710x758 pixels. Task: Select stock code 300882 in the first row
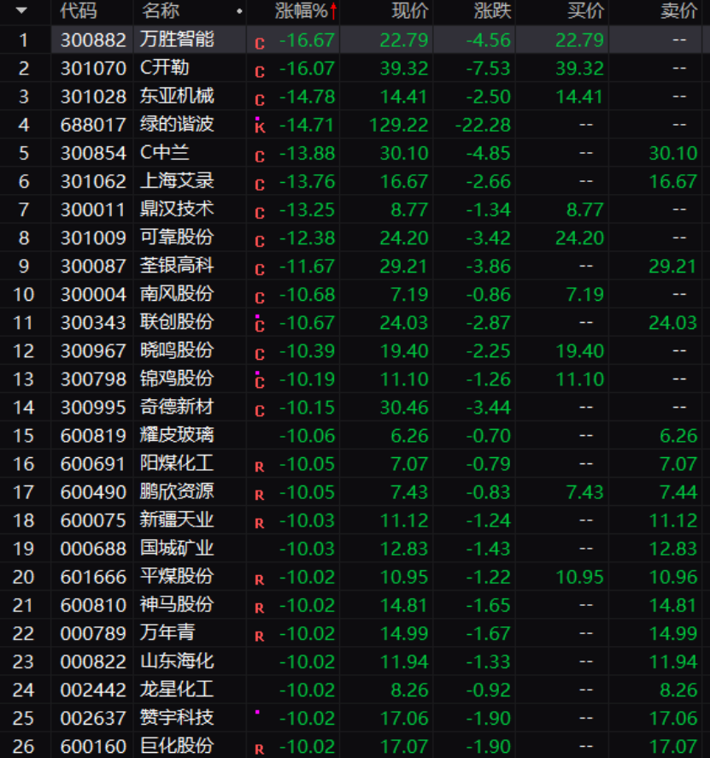coord(93,40)
